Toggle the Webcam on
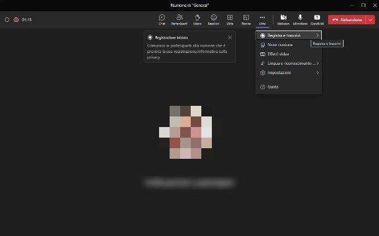This screenshot has height=236, width=379. point(283,20)
